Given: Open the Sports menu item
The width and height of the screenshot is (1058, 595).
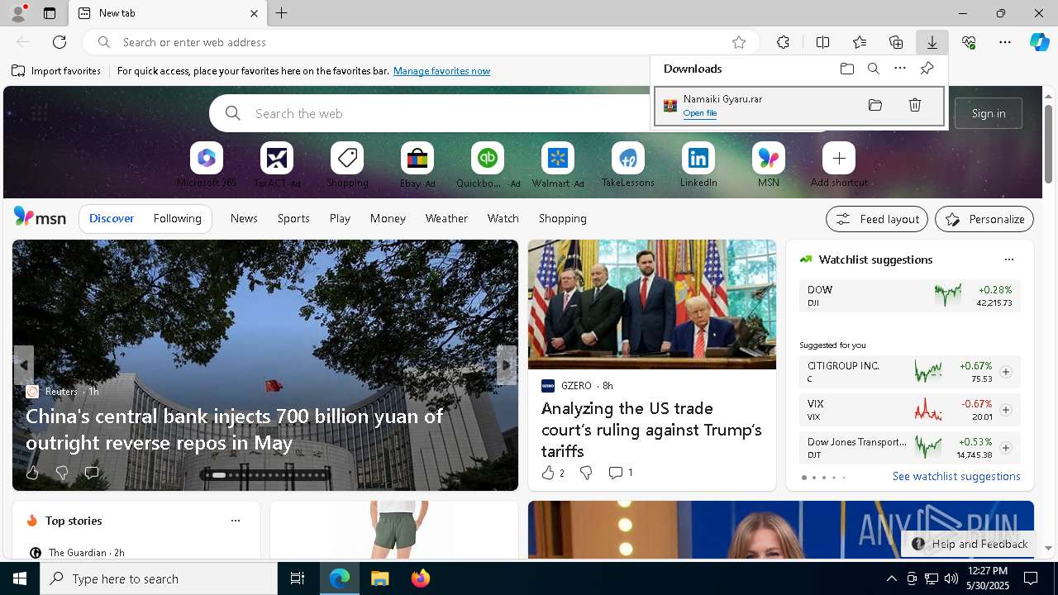Looking at the screenshot, I should pos(293,218).
